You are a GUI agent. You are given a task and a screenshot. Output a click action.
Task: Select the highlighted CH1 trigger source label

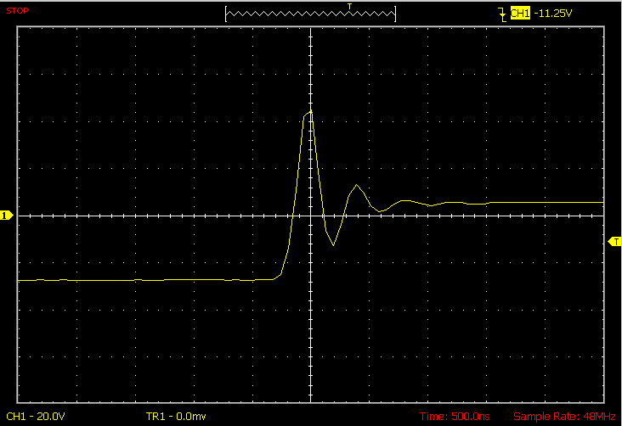tap(520, 13)
